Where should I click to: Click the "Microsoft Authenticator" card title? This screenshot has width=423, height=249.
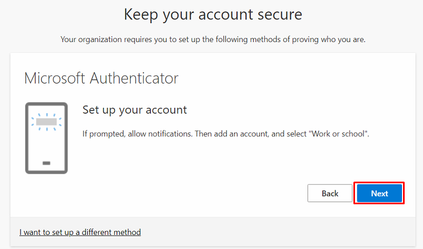point(101,78)
